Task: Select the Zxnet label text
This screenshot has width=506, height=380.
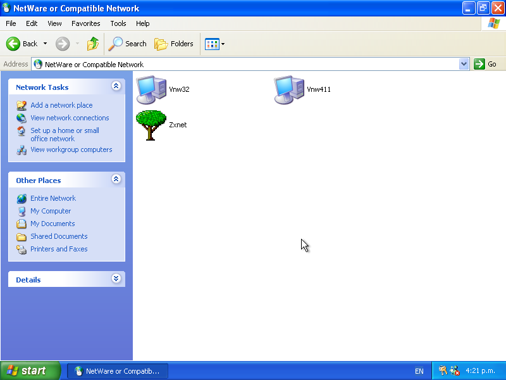Action: (178, 125)
